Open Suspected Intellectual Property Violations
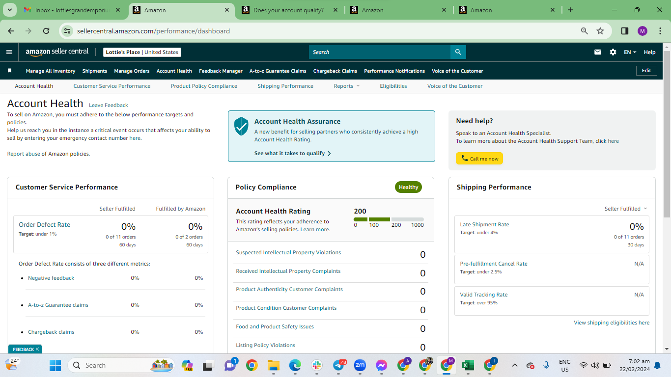 [x=288, y=252]
